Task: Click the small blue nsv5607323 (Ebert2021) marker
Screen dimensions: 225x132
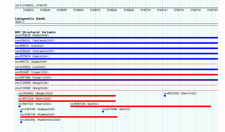Action: [19, 106]
